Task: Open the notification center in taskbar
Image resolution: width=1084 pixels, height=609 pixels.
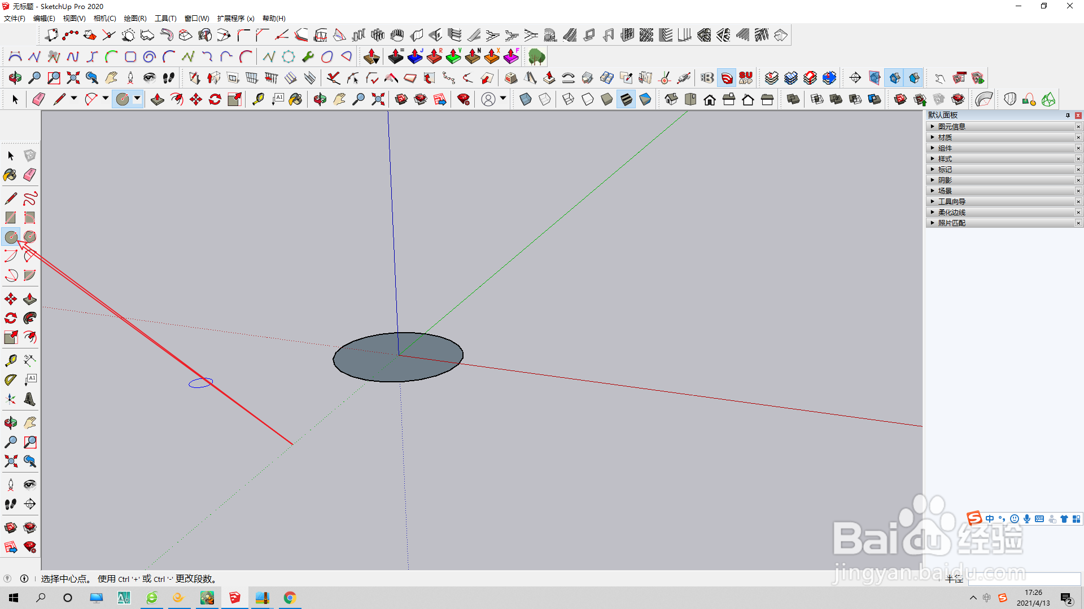Action: click(x=1066, y=598)
